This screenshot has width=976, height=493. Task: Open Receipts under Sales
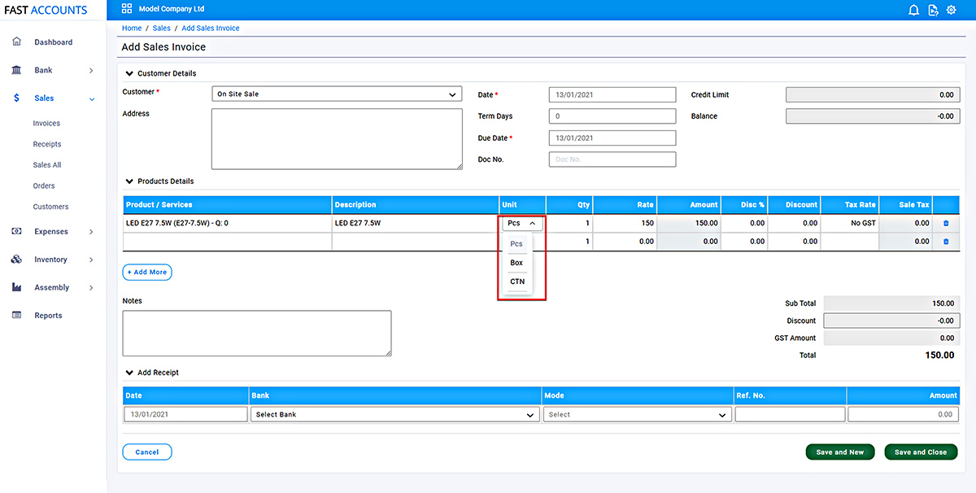click(x=47, y=144)
